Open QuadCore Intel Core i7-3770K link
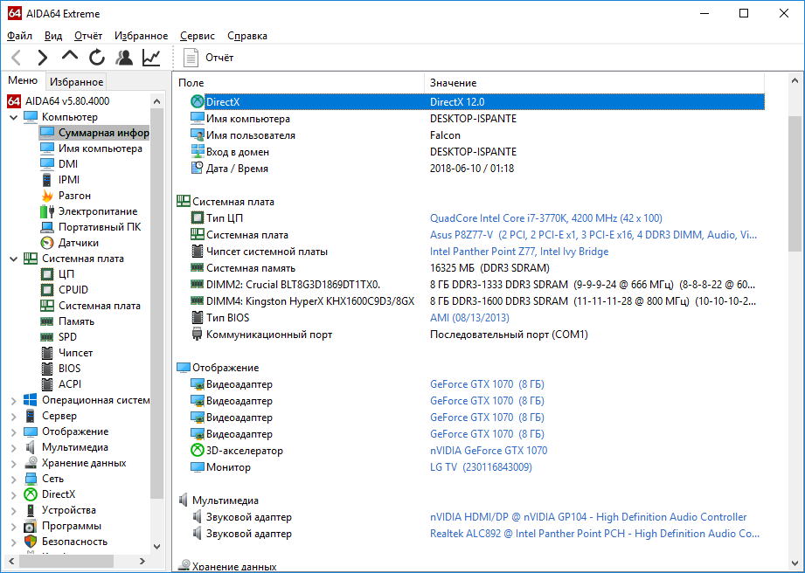 pos(545,218)
